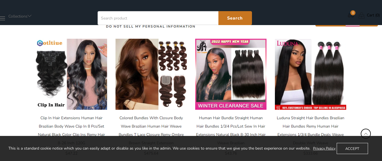Open Winter Clearance Sale hair bundle image
Viewport: 382px width, 161px height.
(231, 74)
